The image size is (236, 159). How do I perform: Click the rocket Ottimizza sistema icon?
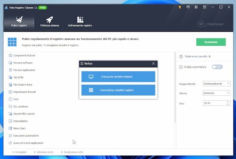tap(50, 20)
